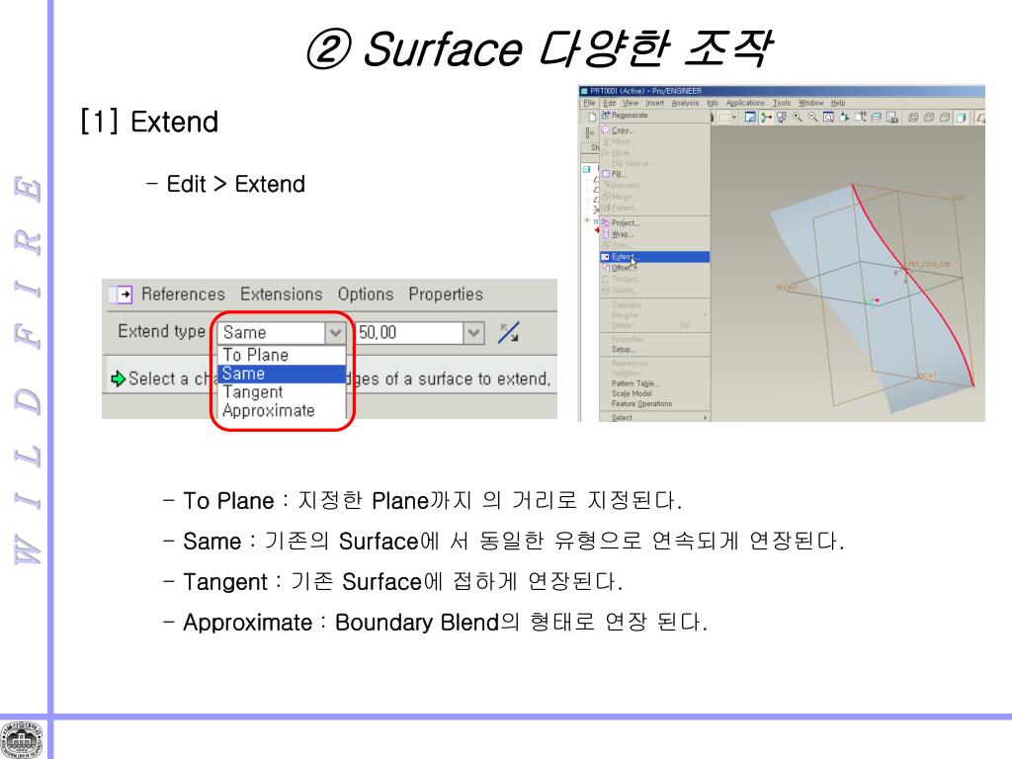
Task: Open the Analysis menu in Pro/ENGINEER
Action: coord(686,103)
